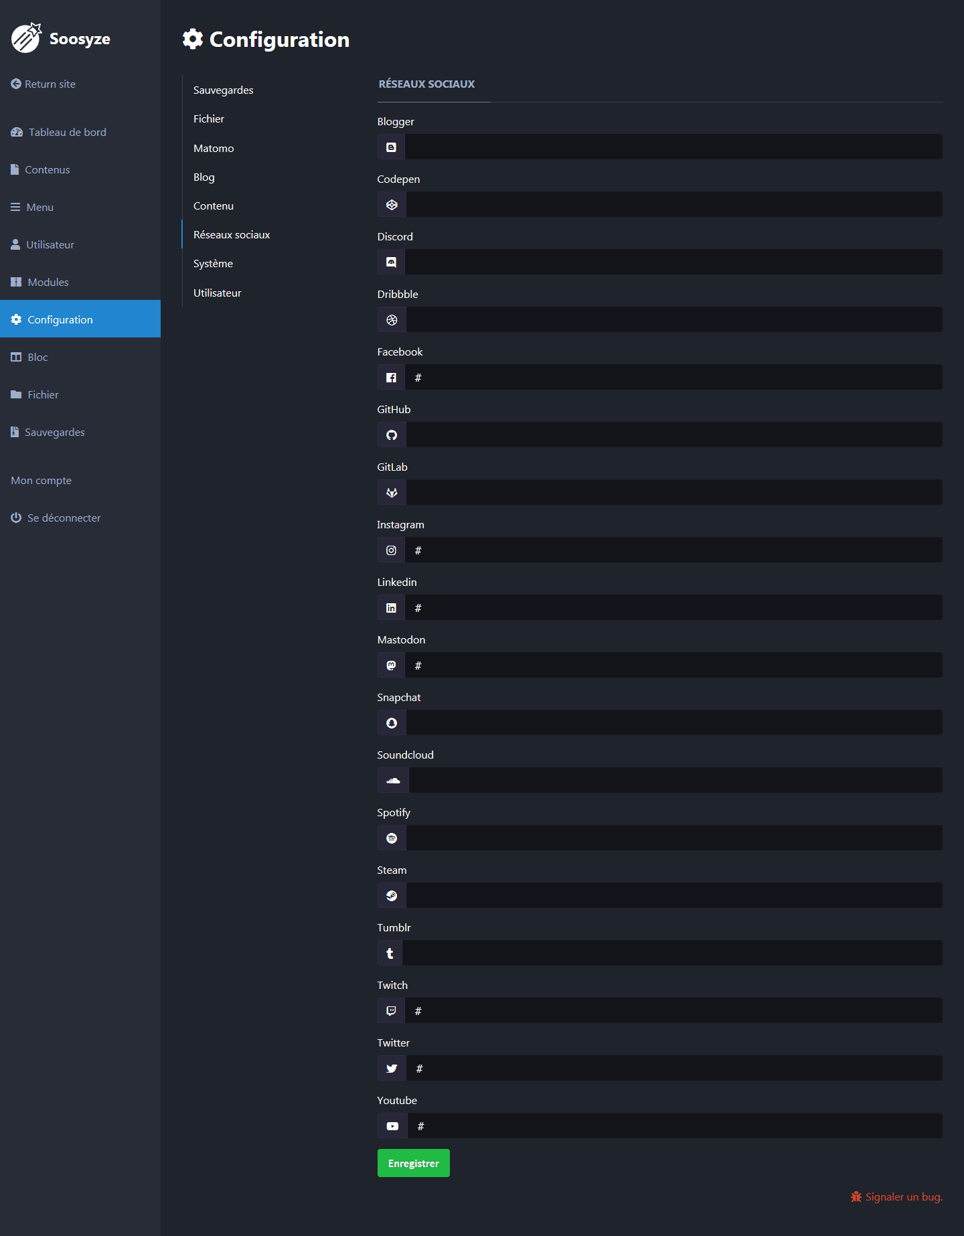Focus the Snapchat URL input field
964x1236 pixels.
click(x=674, y=722)
